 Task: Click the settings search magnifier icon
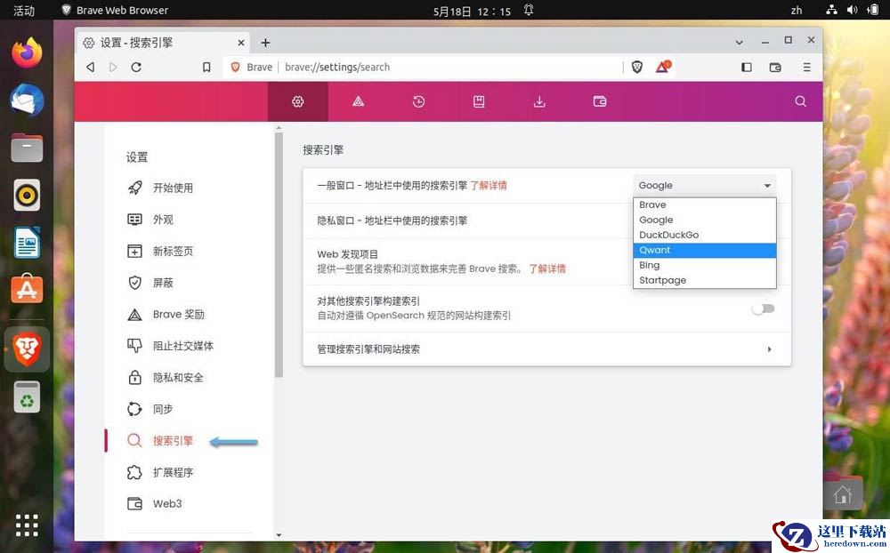click(800, 101)
